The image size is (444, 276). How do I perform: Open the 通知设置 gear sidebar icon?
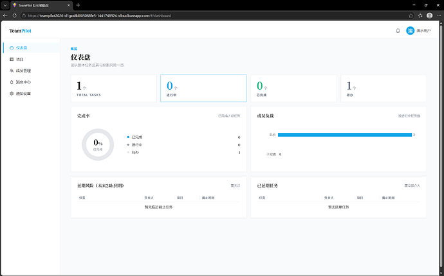pos(12,94)
